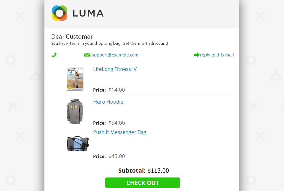Open the Push It Messenger Bag image
284x191 pixels.
(x=78, y=144)
